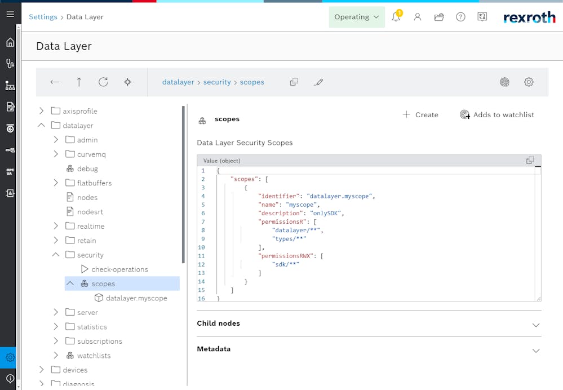
Task: Expand the curvemq folder
Action: click(56, 154)
